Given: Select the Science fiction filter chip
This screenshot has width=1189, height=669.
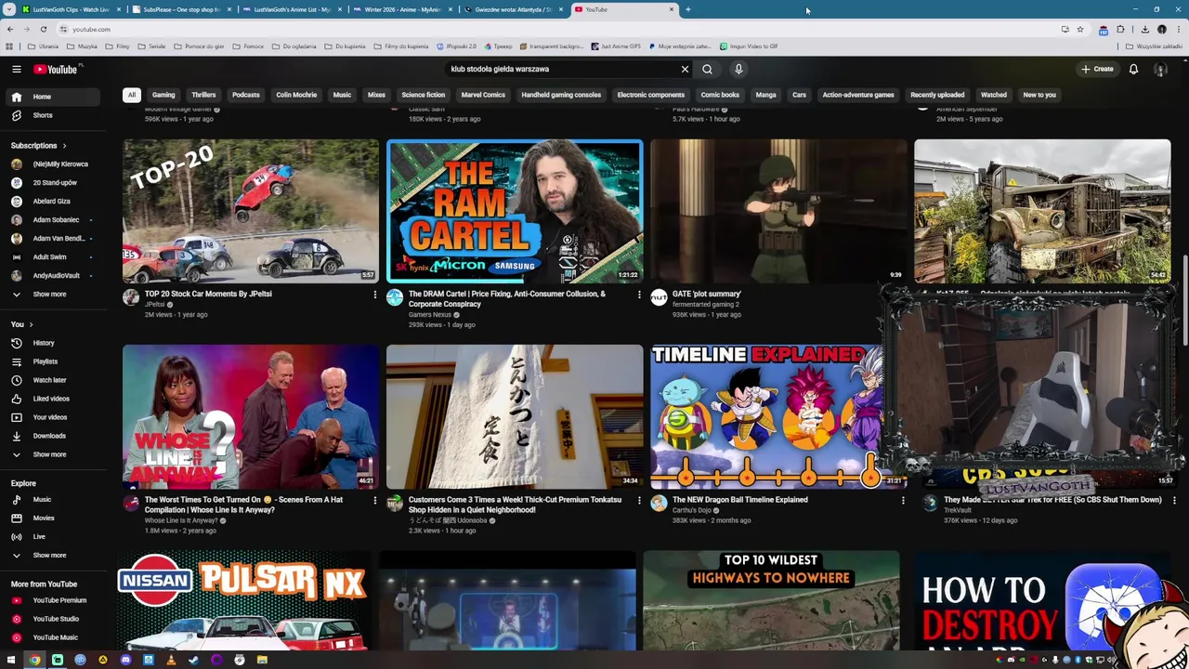Looking at the screenshot, I should point(423,95).
